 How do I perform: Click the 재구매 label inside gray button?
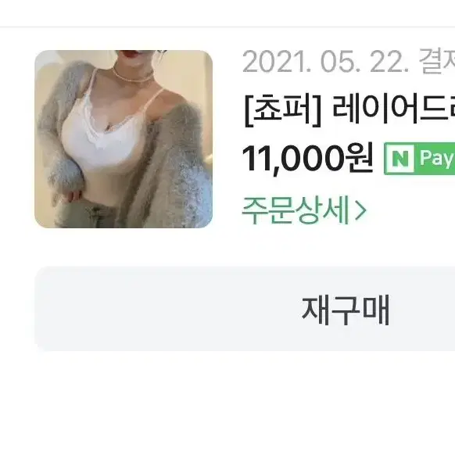[x=346, y=310]
